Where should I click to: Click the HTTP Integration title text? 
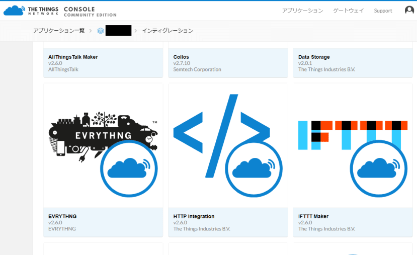194,216
